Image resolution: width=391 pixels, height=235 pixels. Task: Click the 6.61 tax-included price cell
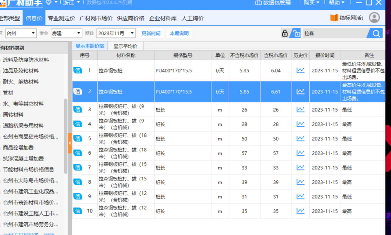pyautogui.click(x=276, y=92)
